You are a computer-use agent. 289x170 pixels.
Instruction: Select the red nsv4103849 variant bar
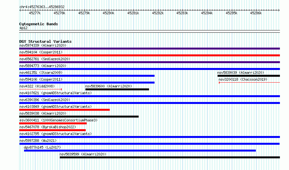click(64, 110)
